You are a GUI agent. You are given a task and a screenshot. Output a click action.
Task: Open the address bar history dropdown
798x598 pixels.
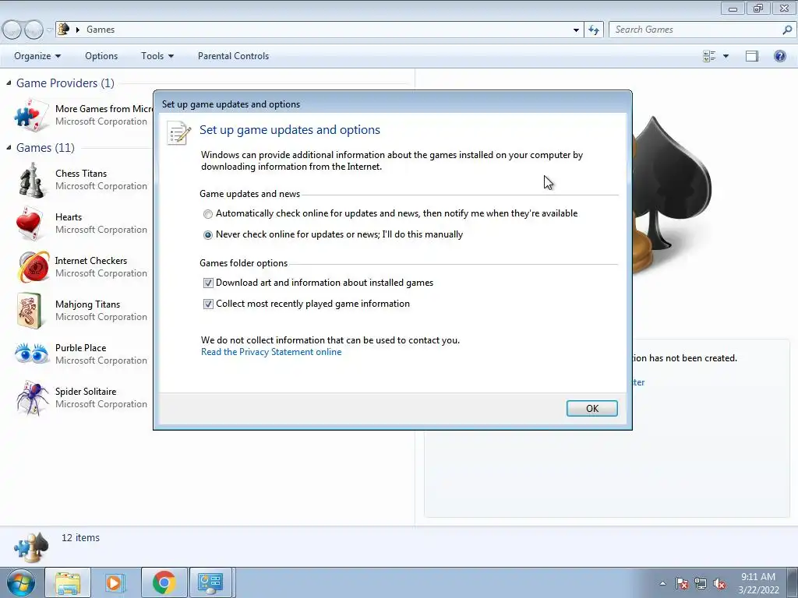(x=576, y=30)
